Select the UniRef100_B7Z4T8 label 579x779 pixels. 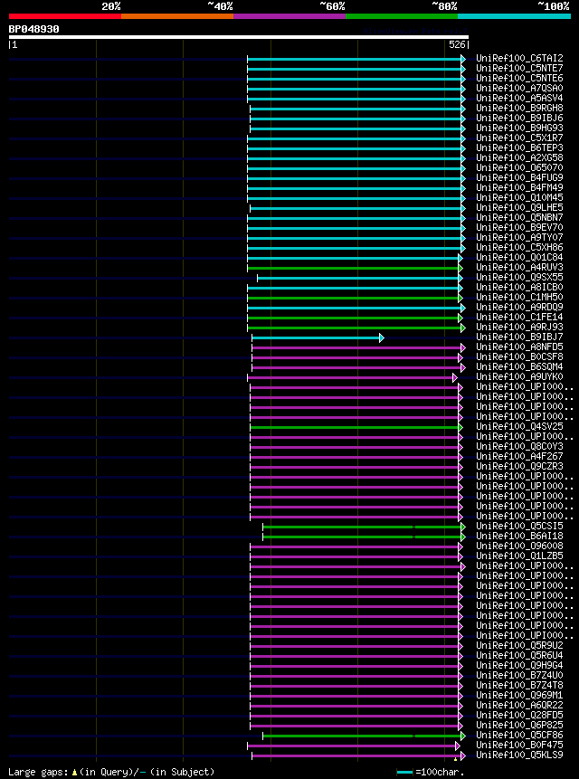tap(519, 685)
